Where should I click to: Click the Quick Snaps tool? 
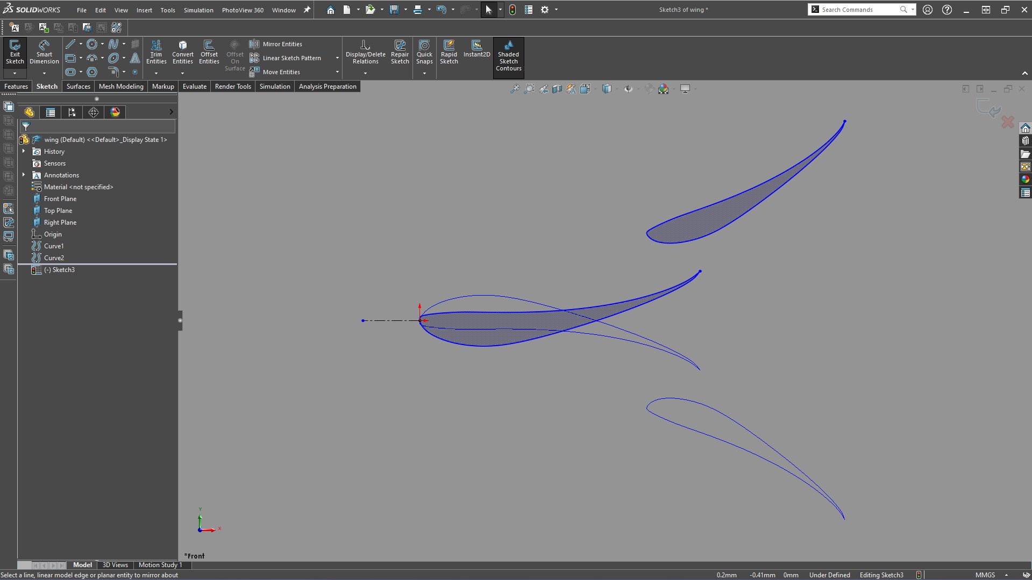coord(424,53)
